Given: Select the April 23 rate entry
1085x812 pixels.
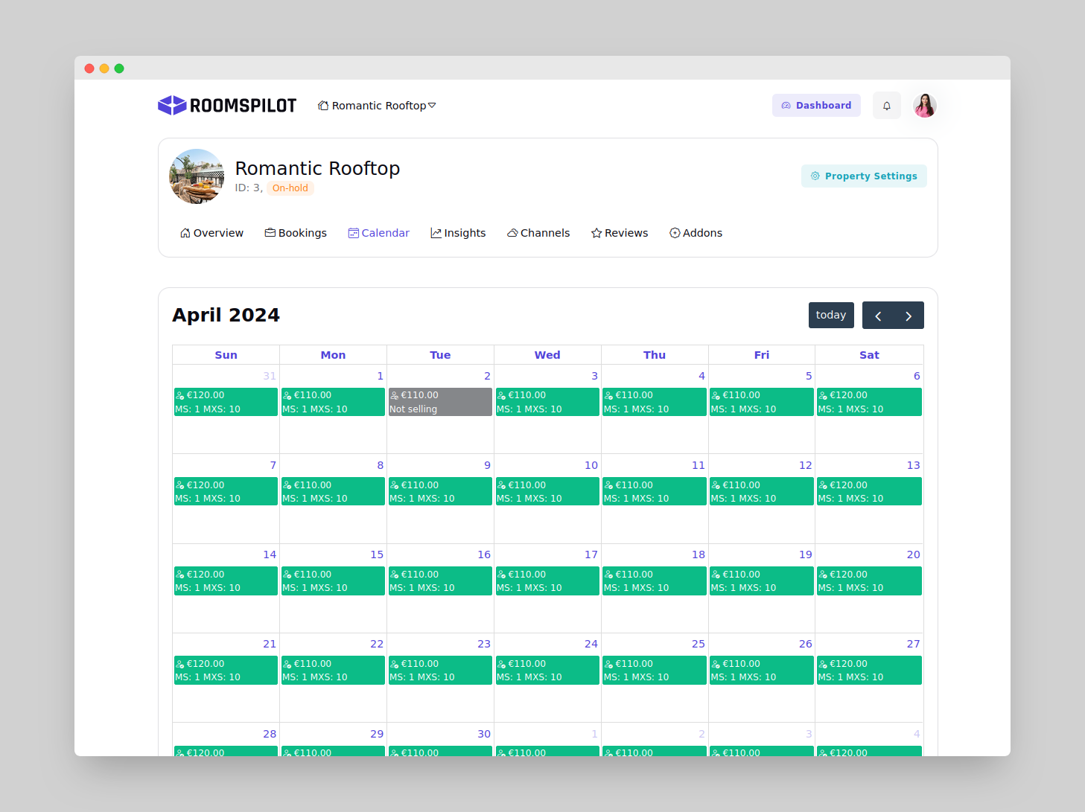Looking at the screenshot, I should click(x=440, y=670).
